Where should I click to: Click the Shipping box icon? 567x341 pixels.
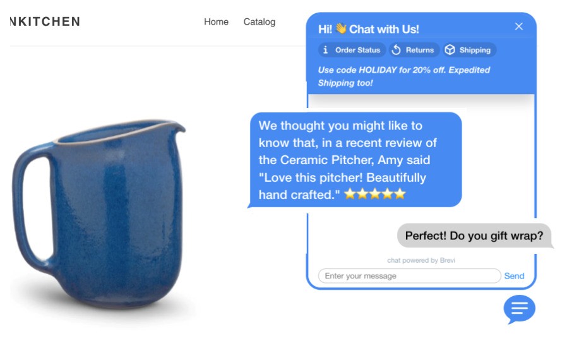pos(450,50)
